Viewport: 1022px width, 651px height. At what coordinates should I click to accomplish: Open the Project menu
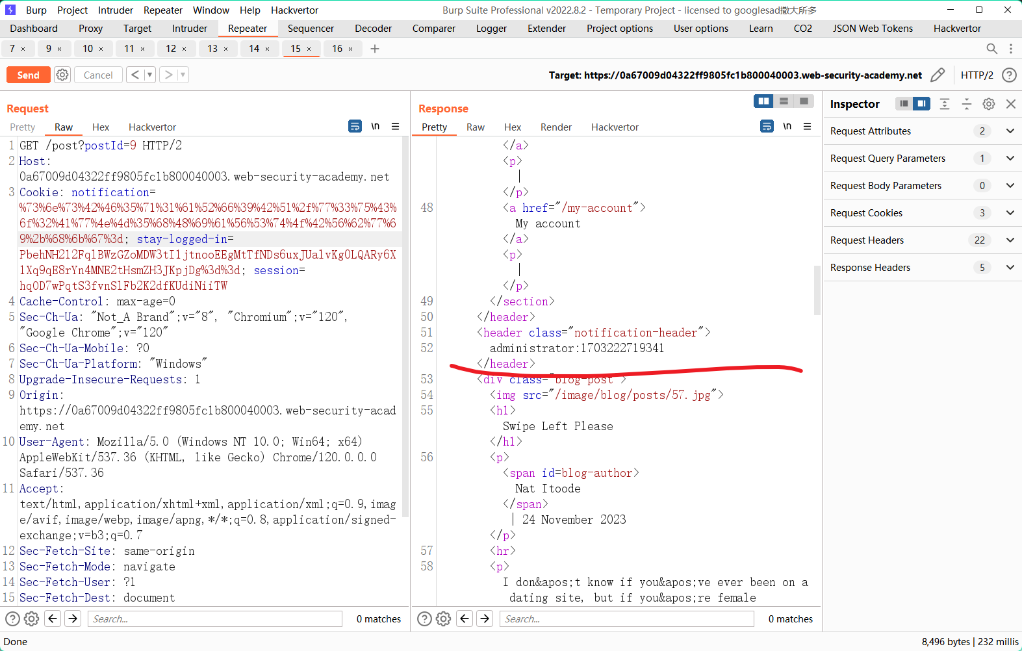72,10
